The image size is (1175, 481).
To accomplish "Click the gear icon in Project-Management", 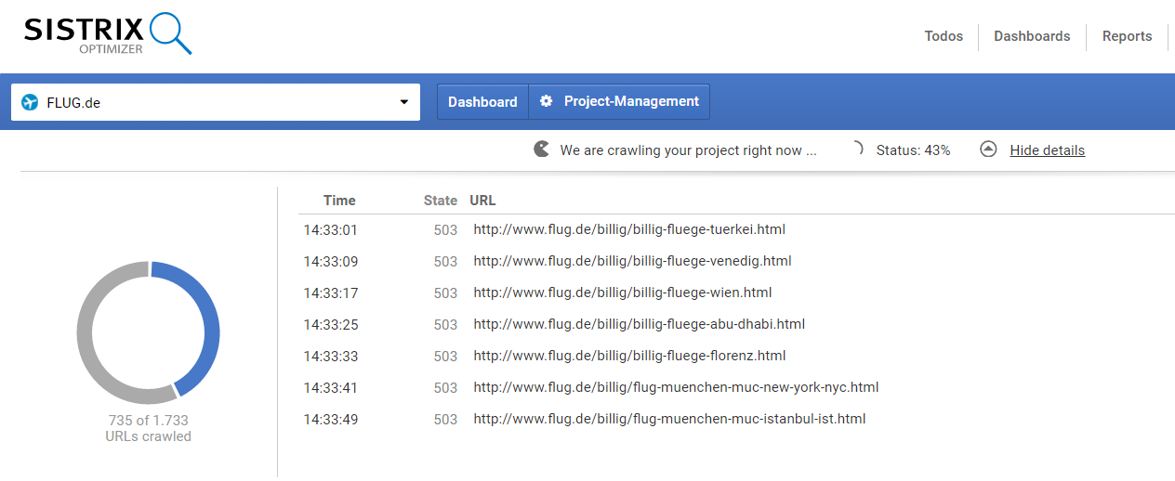I will pos(546,101).
